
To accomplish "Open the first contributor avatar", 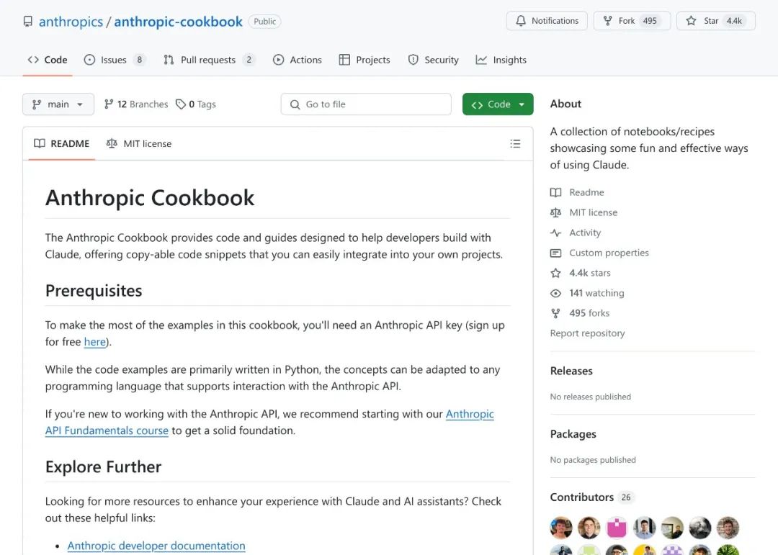I will point(561,528).
